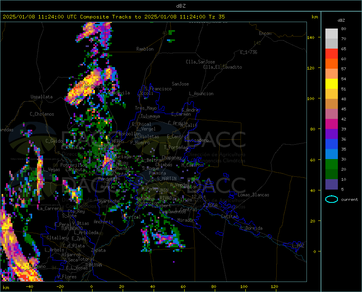Click the cyan 'current' ellipse legend icon
This screenshot has width=362, height=292.
click(x=331, y=199)
